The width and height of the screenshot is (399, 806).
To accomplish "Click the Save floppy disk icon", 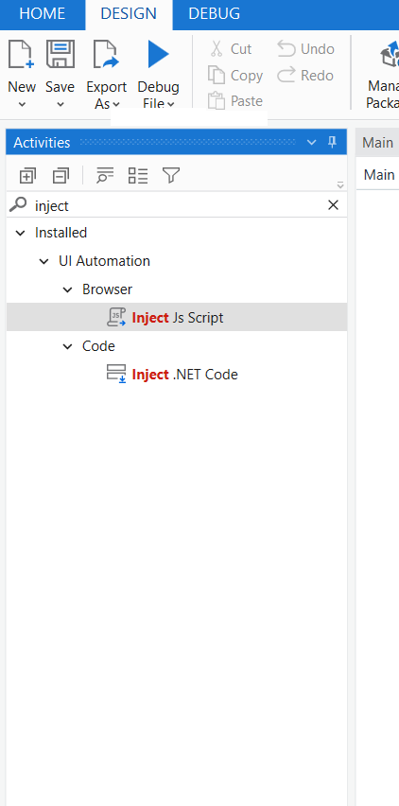I will 61,55.
